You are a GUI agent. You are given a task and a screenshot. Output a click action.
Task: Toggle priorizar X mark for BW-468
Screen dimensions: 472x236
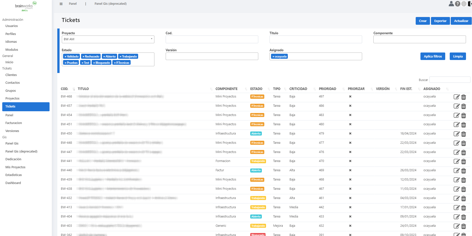pyautogui.click(x=350, y=96)
